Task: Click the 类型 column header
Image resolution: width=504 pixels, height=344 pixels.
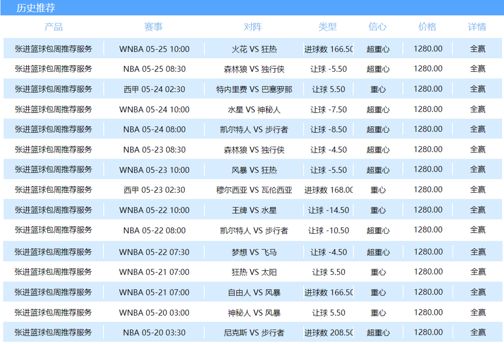Action: [x=328, y=27]
